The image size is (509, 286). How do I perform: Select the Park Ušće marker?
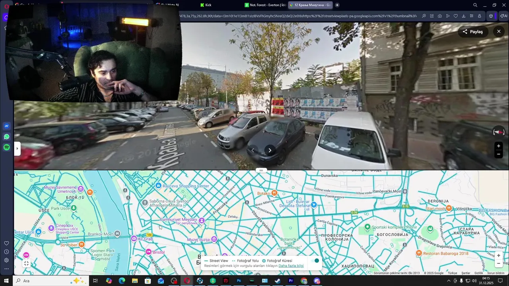coord(73,208)
